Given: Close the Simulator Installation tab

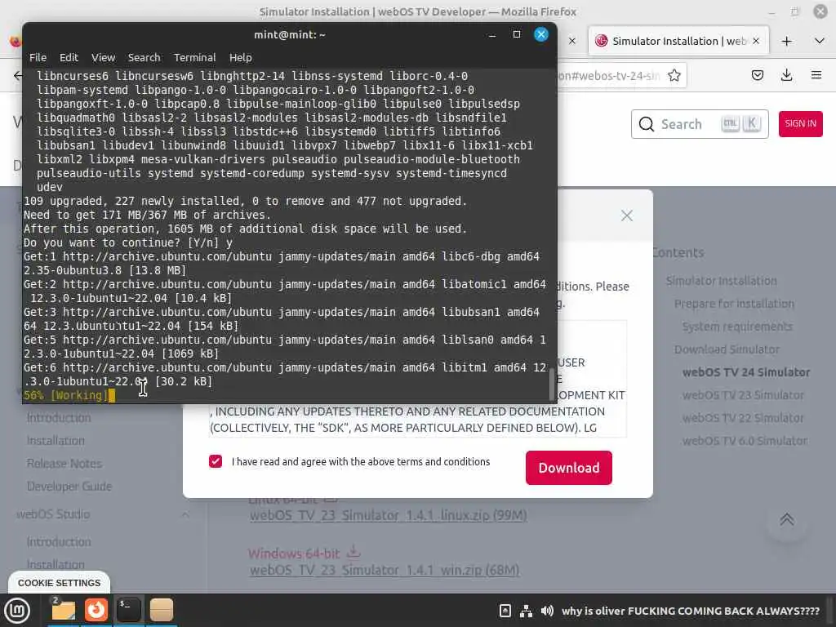Looking at the screenshot, I should coord(756,41).
